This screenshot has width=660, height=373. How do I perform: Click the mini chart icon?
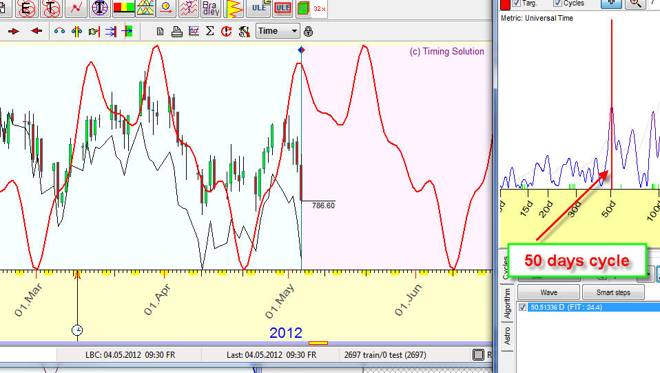[194, 31]
